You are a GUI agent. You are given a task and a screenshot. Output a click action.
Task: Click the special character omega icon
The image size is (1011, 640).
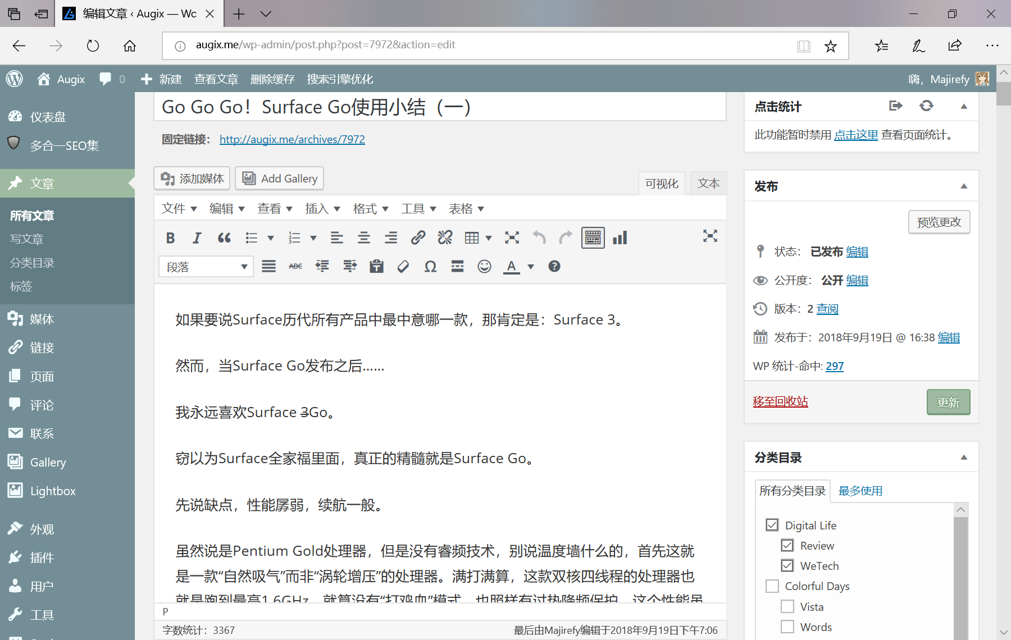(x=430, y=267)
